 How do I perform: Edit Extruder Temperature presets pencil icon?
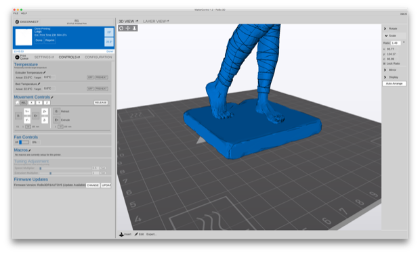pos(45,72)
